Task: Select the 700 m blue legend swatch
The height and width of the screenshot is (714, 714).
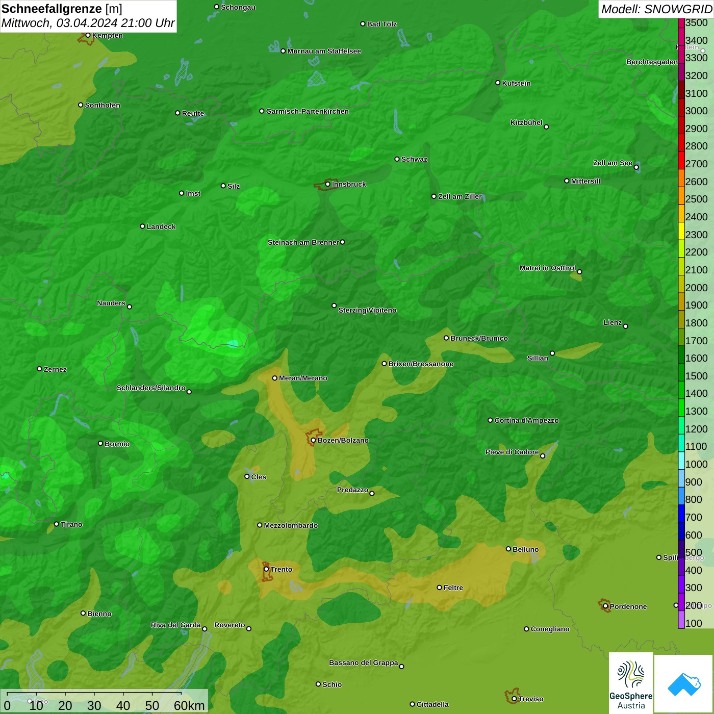Action: 681,514
